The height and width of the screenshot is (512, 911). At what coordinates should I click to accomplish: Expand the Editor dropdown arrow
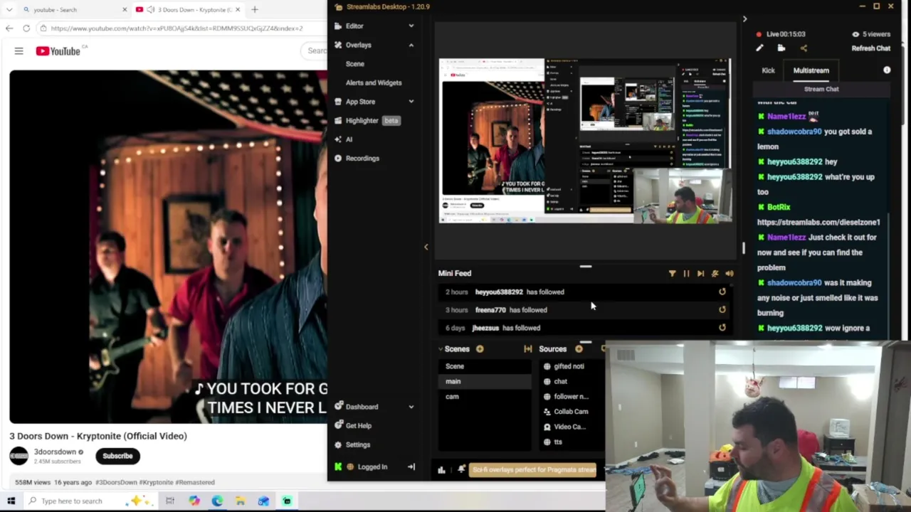tap(411, 26)
